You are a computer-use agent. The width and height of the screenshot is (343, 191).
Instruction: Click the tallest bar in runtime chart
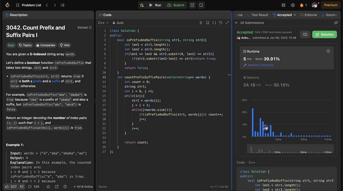click(253, 123)
